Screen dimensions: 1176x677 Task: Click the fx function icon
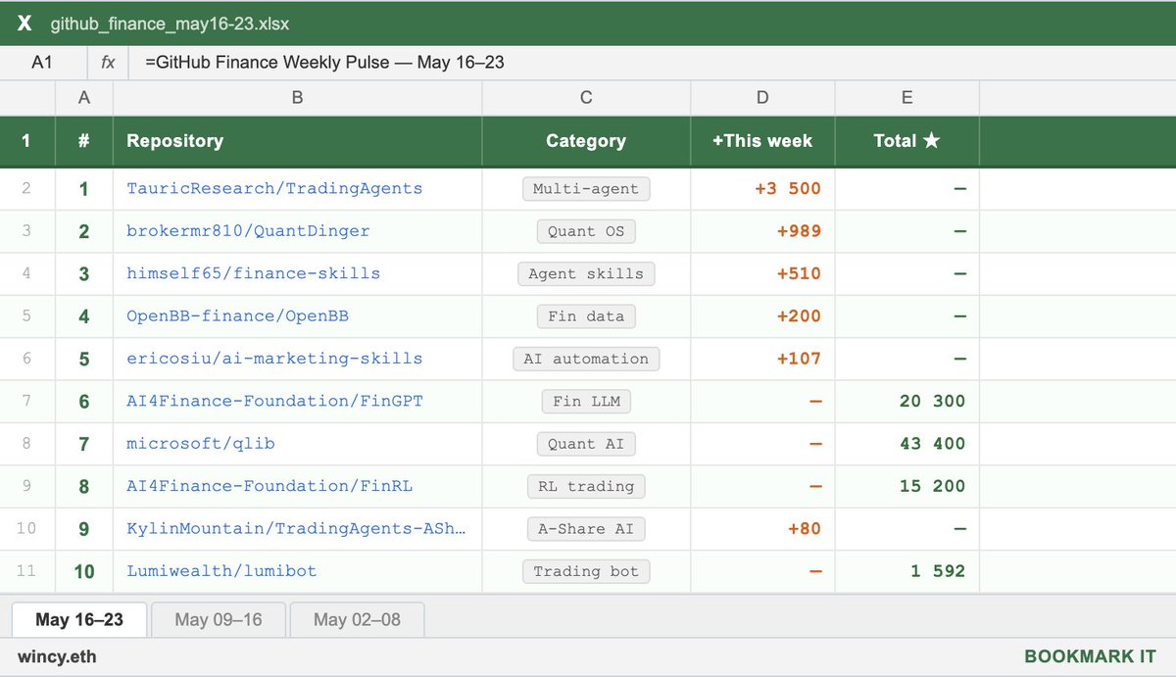pyautogui.click(x=108, y=63)
